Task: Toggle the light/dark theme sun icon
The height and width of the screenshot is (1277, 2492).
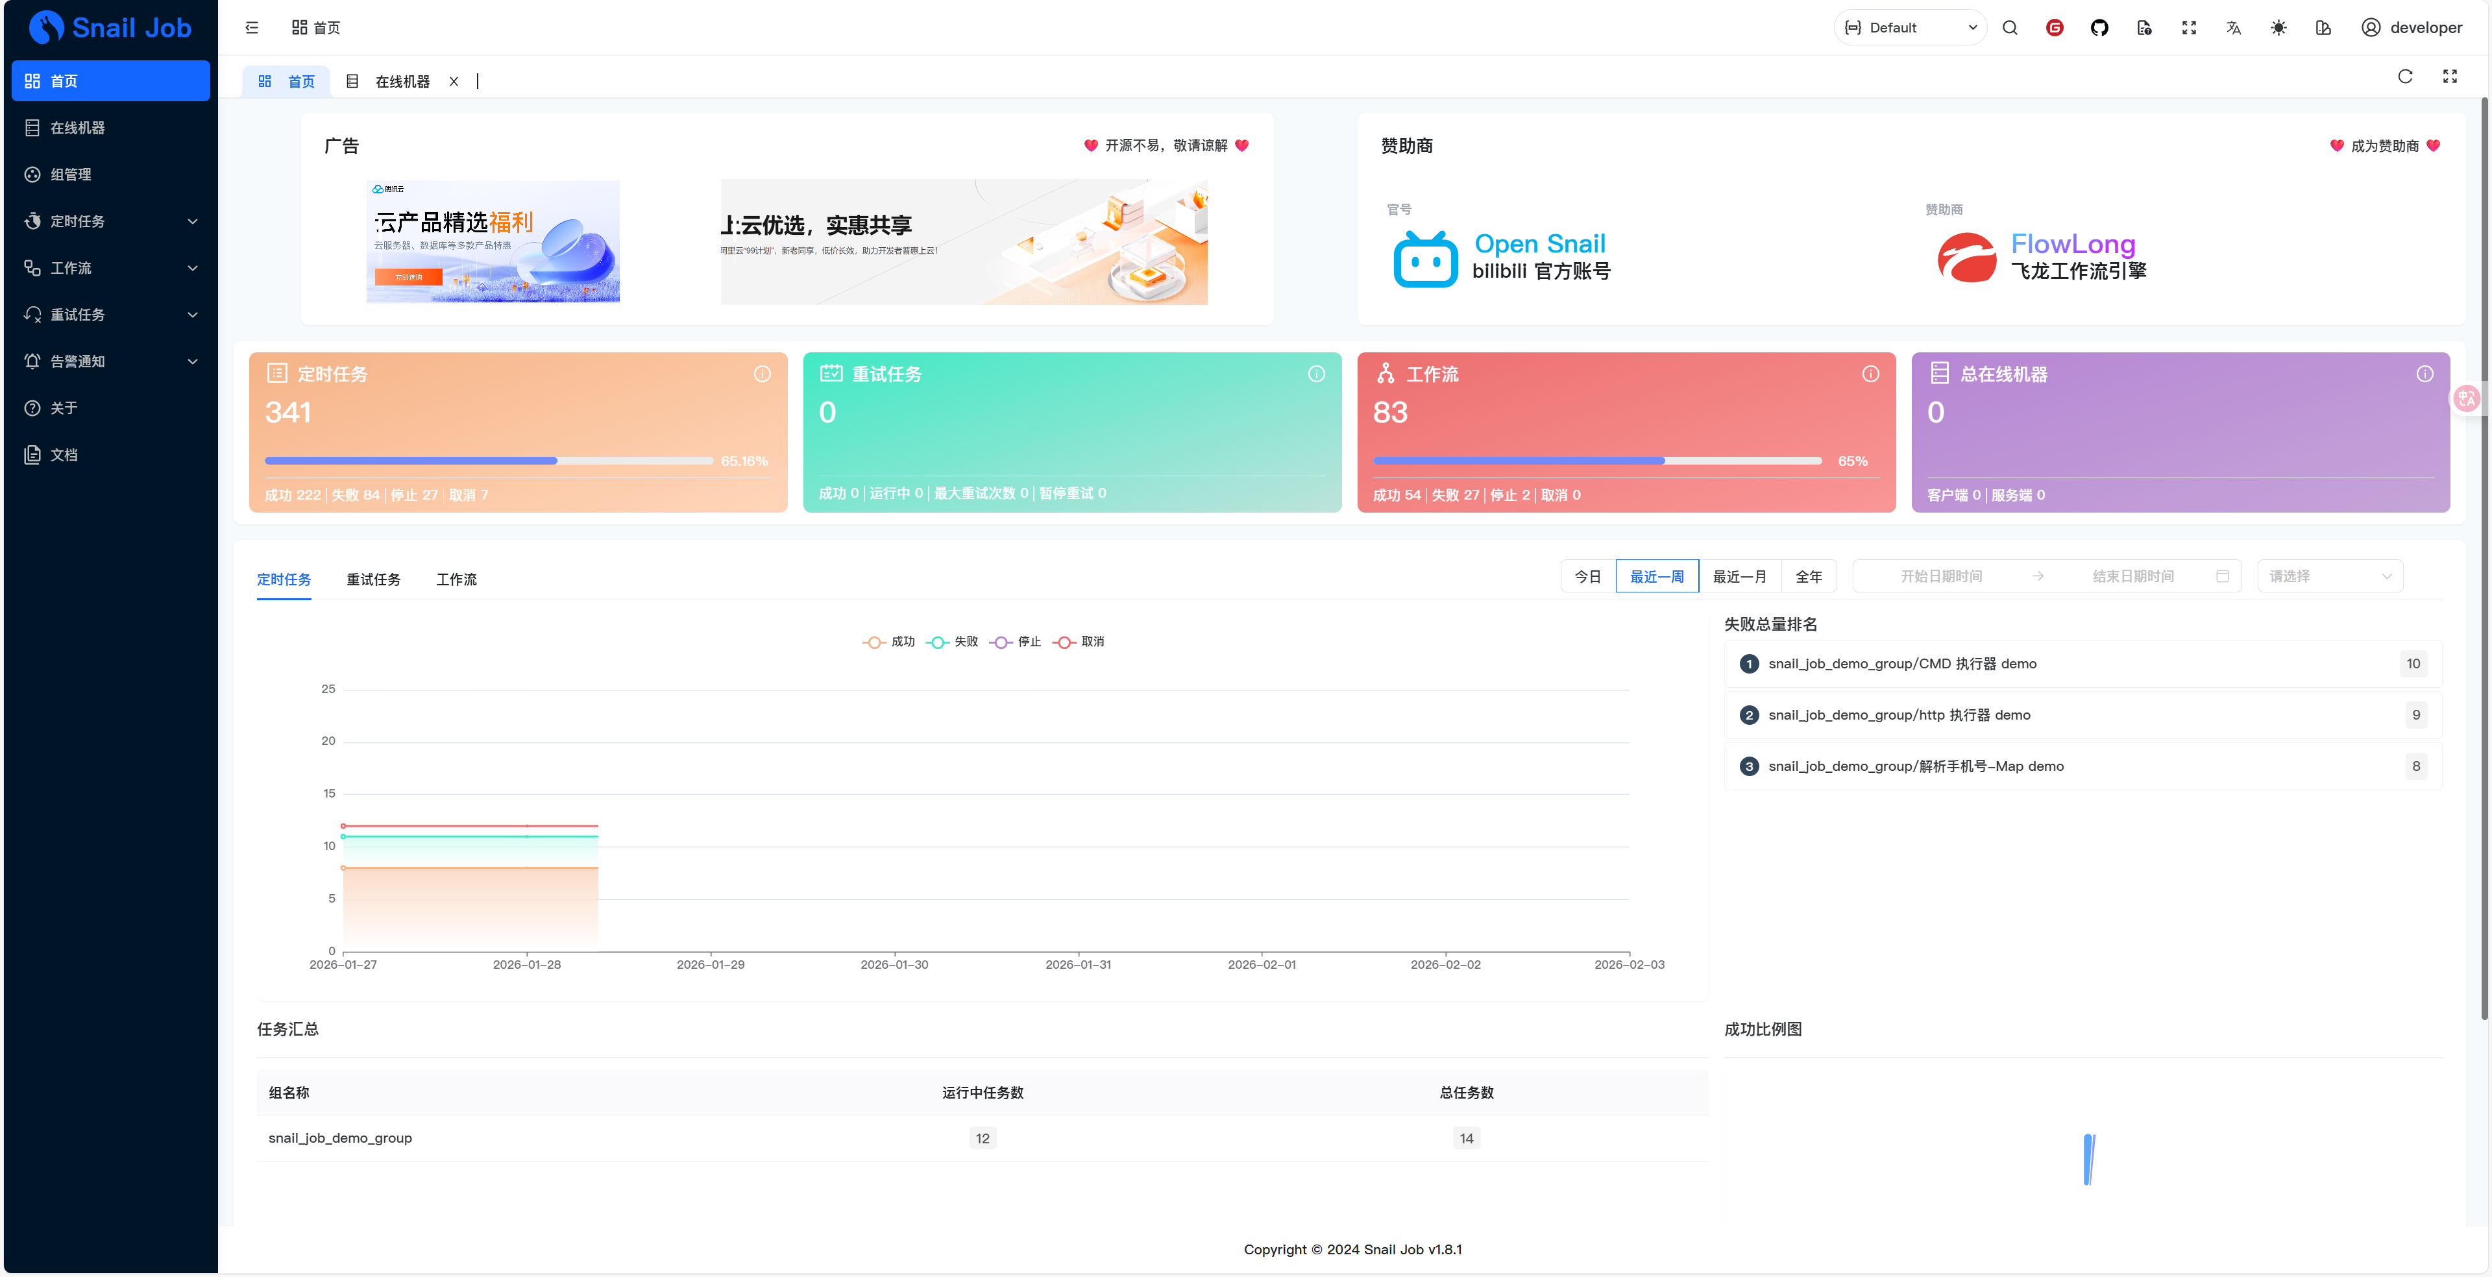Action: point(2278,27)
